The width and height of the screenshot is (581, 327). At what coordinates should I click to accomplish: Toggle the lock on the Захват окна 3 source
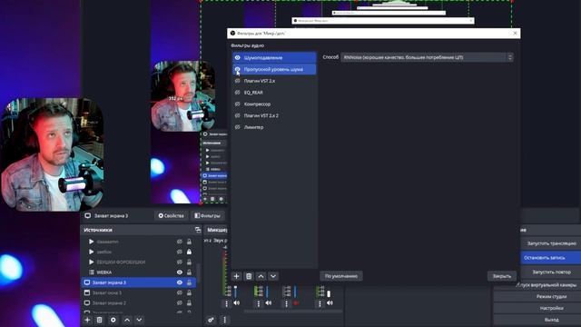click(x=189, y=292)
